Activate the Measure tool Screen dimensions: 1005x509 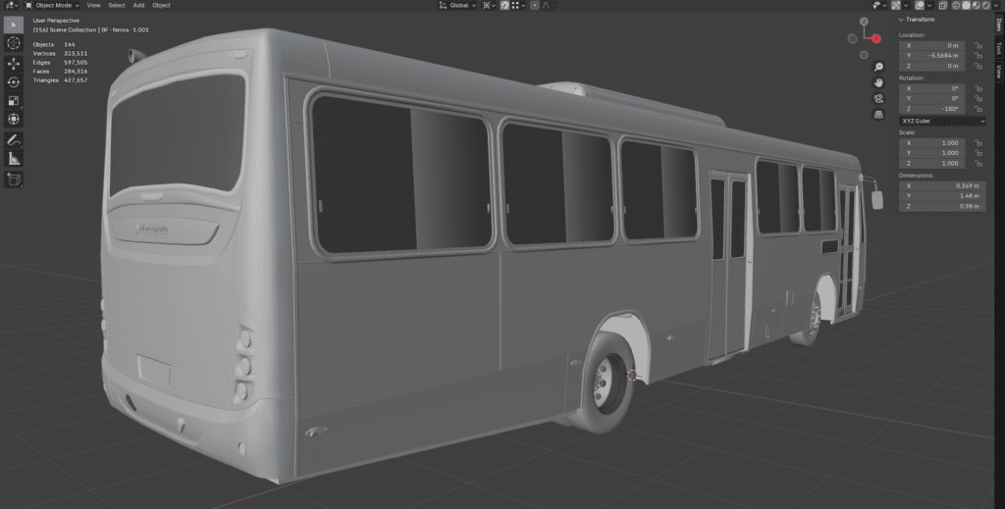click(x=14, y=159)
